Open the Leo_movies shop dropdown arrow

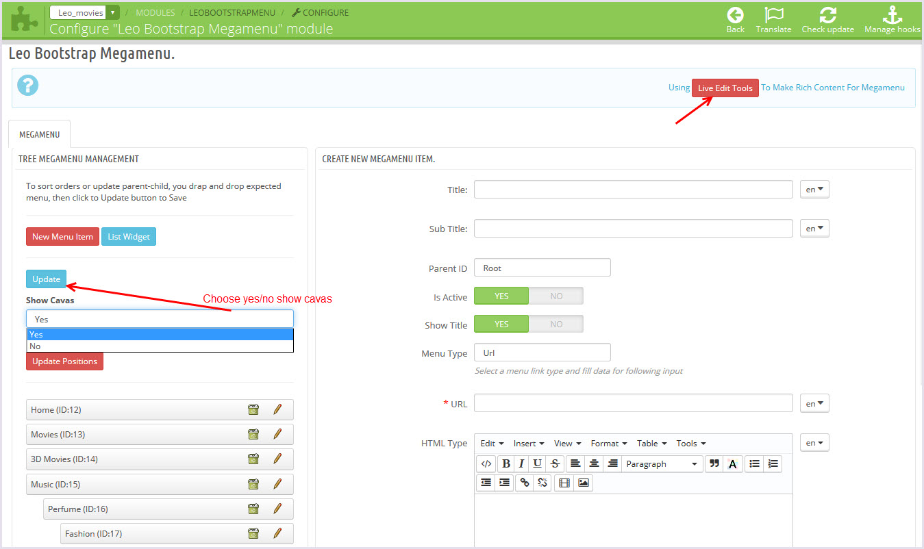coord(113,12)
